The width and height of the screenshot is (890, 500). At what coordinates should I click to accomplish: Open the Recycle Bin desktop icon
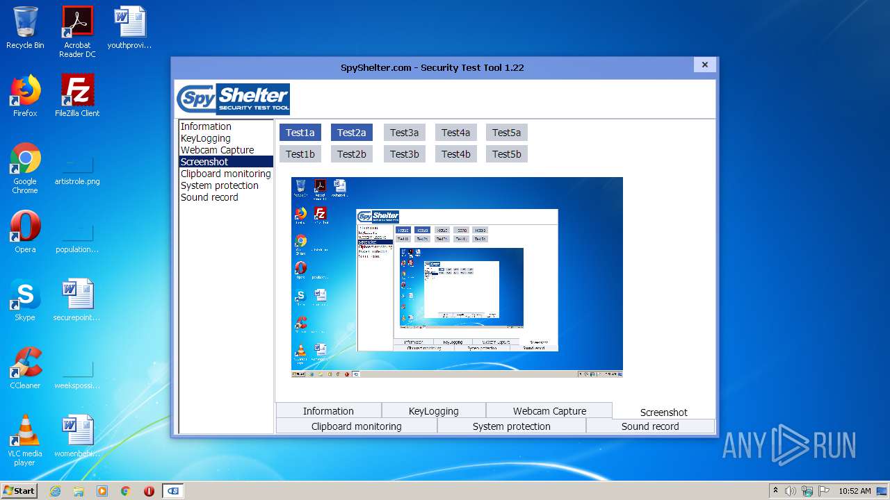coord(25,28)
